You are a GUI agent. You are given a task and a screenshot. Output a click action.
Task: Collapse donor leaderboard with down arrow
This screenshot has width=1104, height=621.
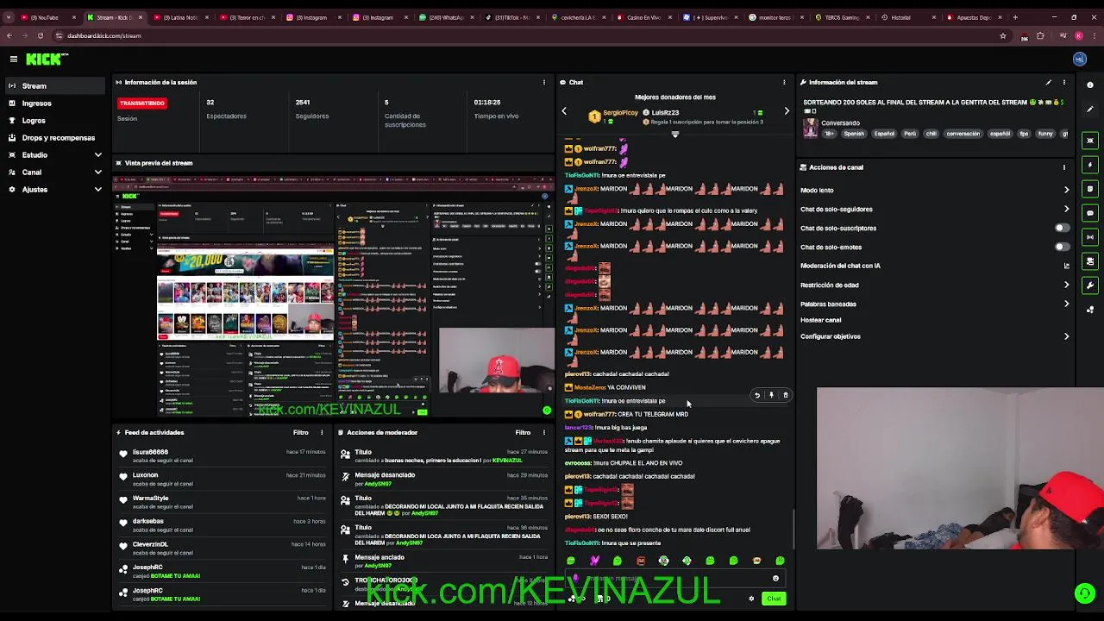click(x=675, y=135)
